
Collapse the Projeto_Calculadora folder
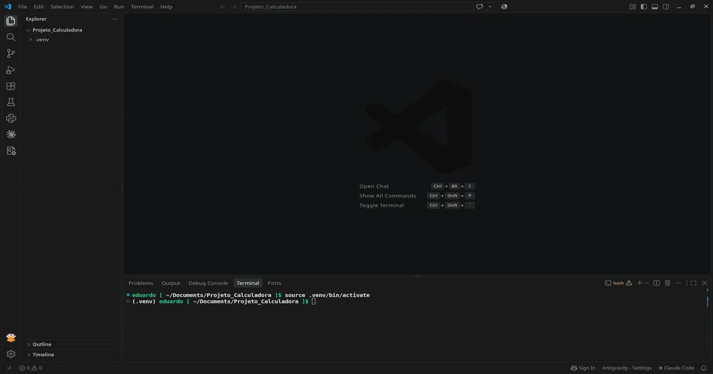point(71,30)
